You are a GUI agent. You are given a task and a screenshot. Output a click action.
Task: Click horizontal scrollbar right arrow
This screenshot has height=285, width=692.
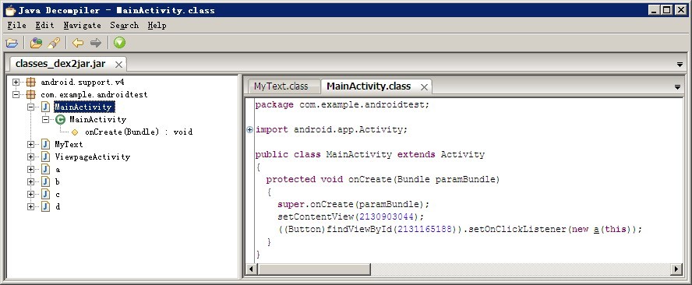coord(677,269)
